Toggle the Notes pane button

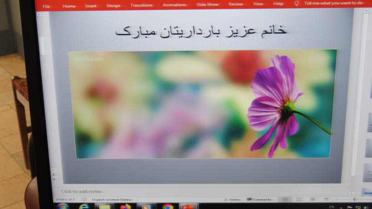click(x=232, y=200)
